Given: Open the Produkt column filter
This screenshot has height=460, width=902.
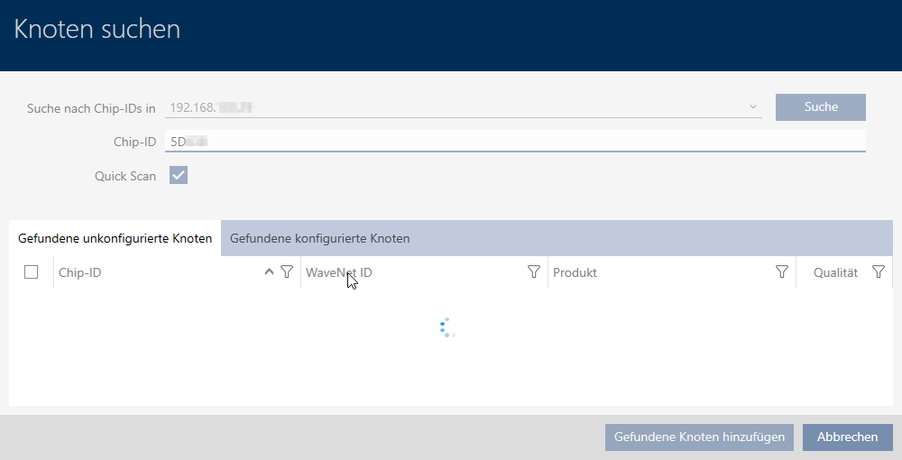Looking at the screenshot, I should click(782, 272).
